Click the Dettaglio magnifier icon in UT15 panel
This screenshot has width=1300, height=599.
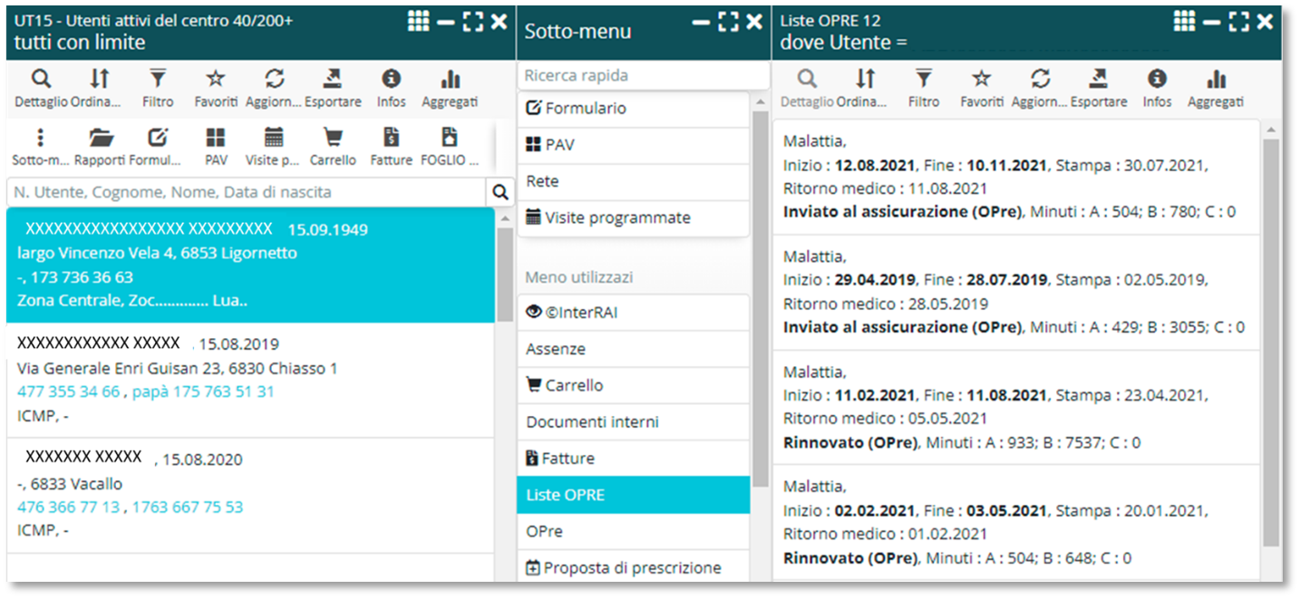(41, 79)
